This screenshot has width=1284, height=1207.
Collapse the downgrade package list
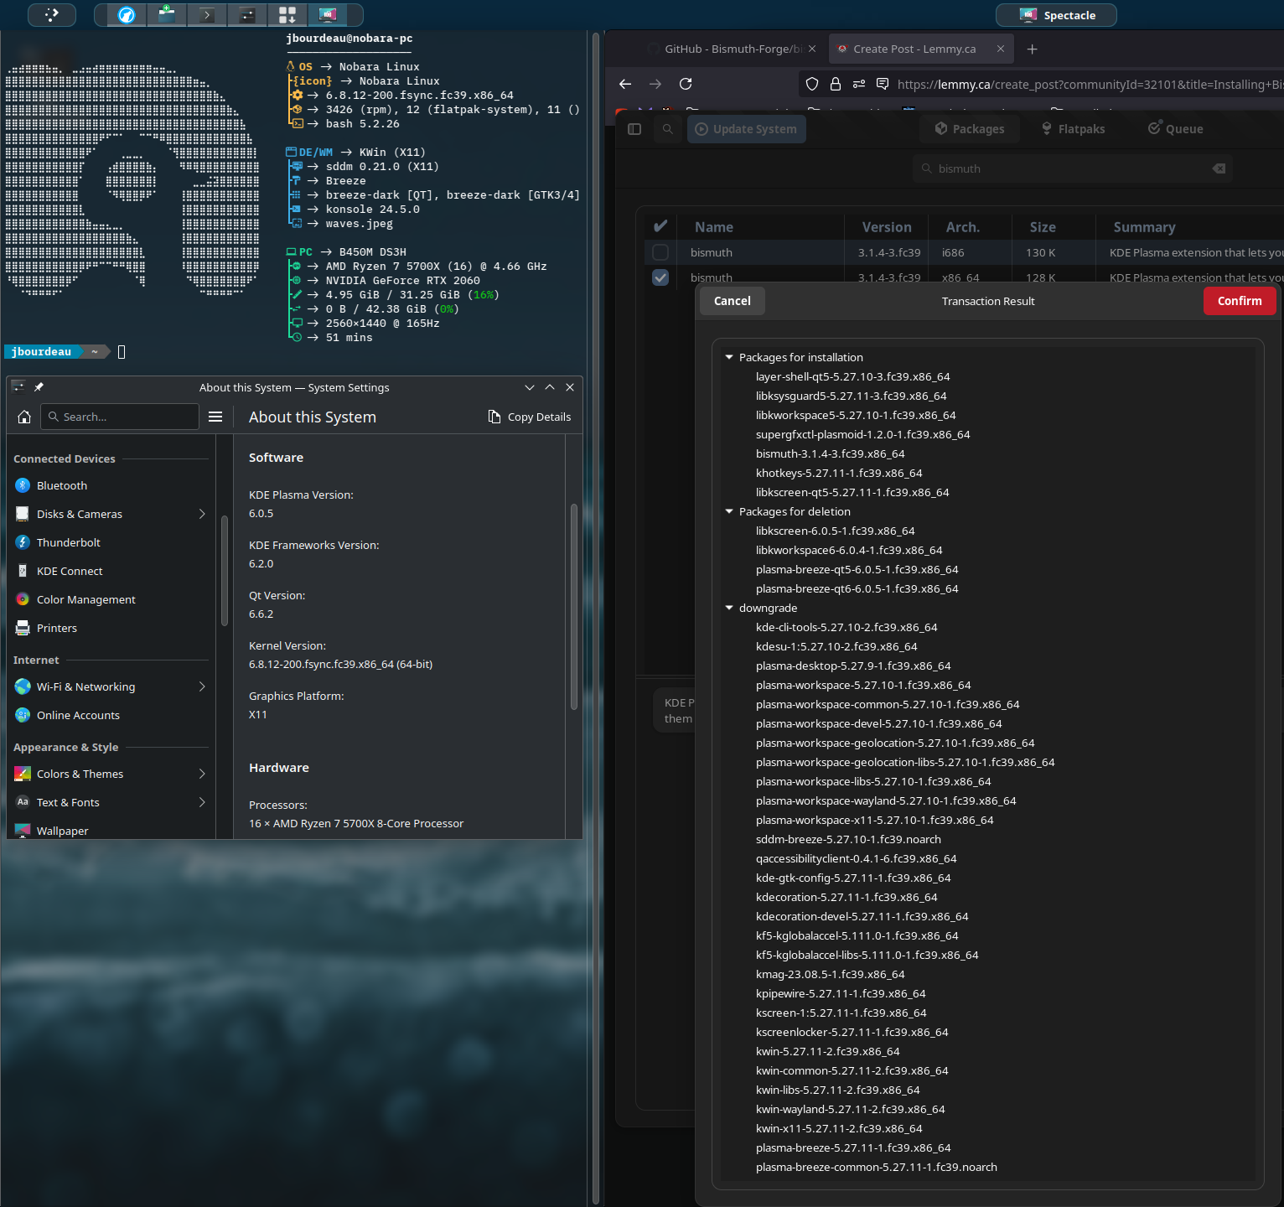[729, 608]
